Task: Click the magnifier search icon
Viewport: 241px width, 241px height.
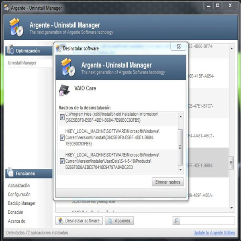Action: 176,221
